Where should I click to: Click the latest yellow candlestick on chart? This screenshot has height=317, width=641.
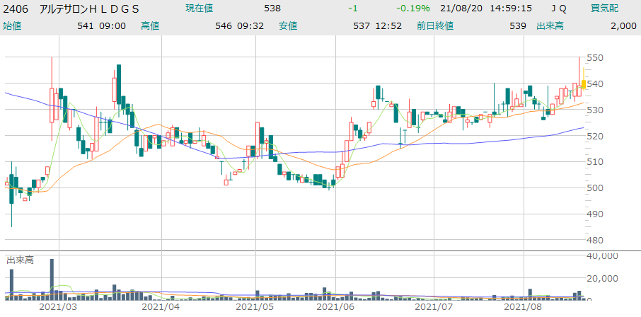tap(583, 84)
